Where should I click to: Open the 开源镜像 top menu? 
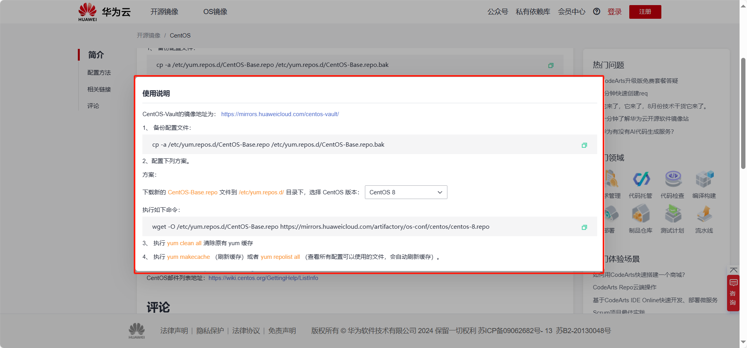tap(164, 12)
